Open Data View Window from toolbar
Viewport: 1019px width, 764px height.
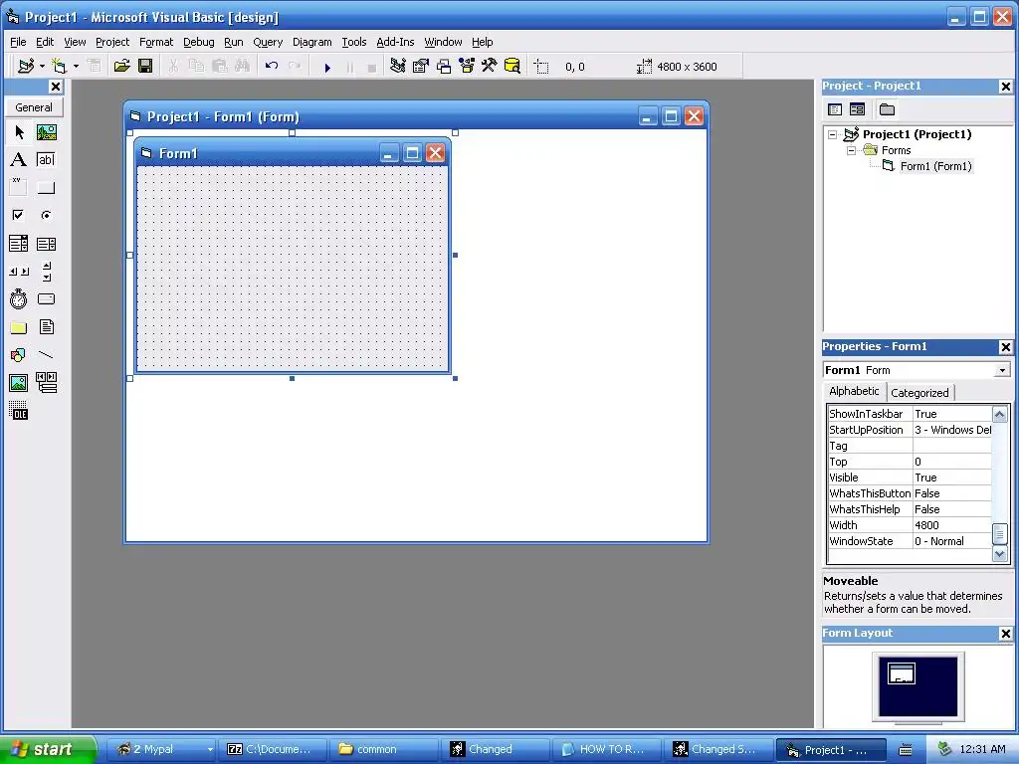pos(512,67)
